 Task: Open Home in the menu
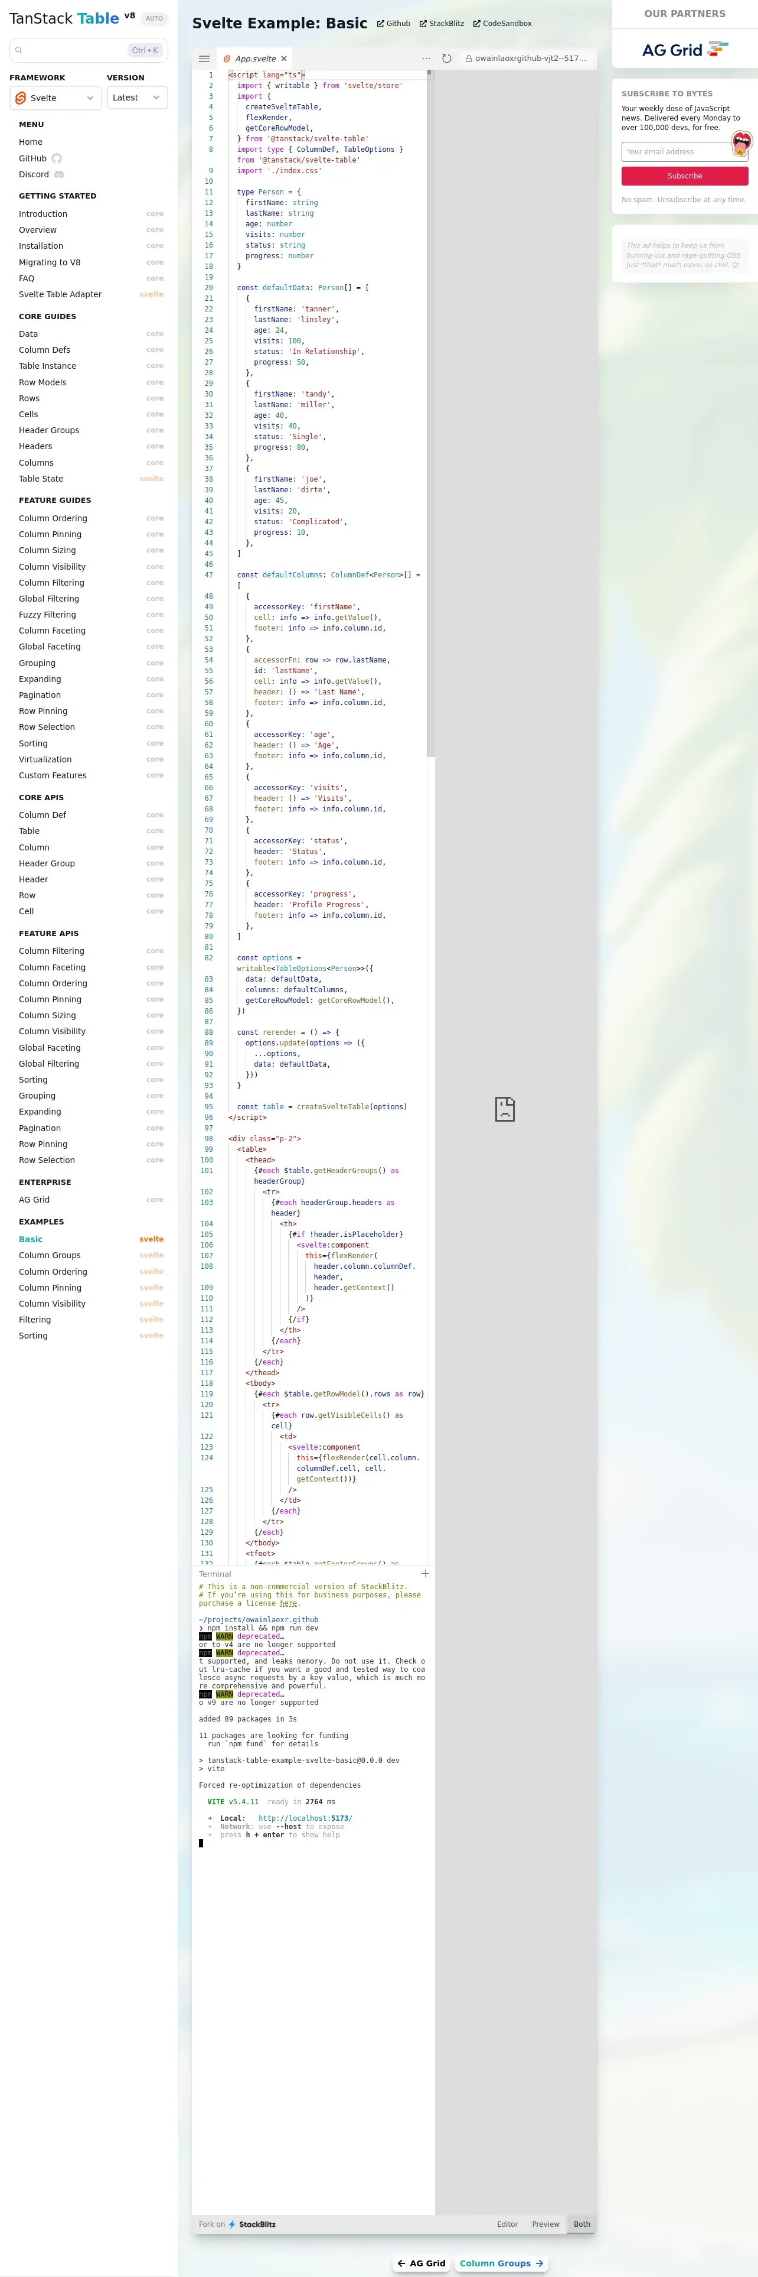coord(31,141)
